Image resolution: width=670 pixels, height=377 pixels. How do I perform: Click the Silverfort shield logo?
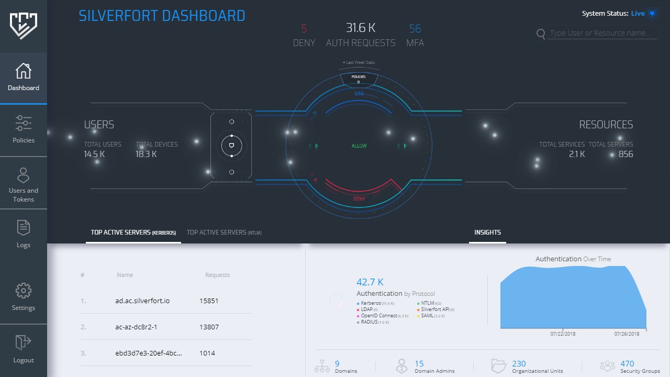[x=24, y=26]
